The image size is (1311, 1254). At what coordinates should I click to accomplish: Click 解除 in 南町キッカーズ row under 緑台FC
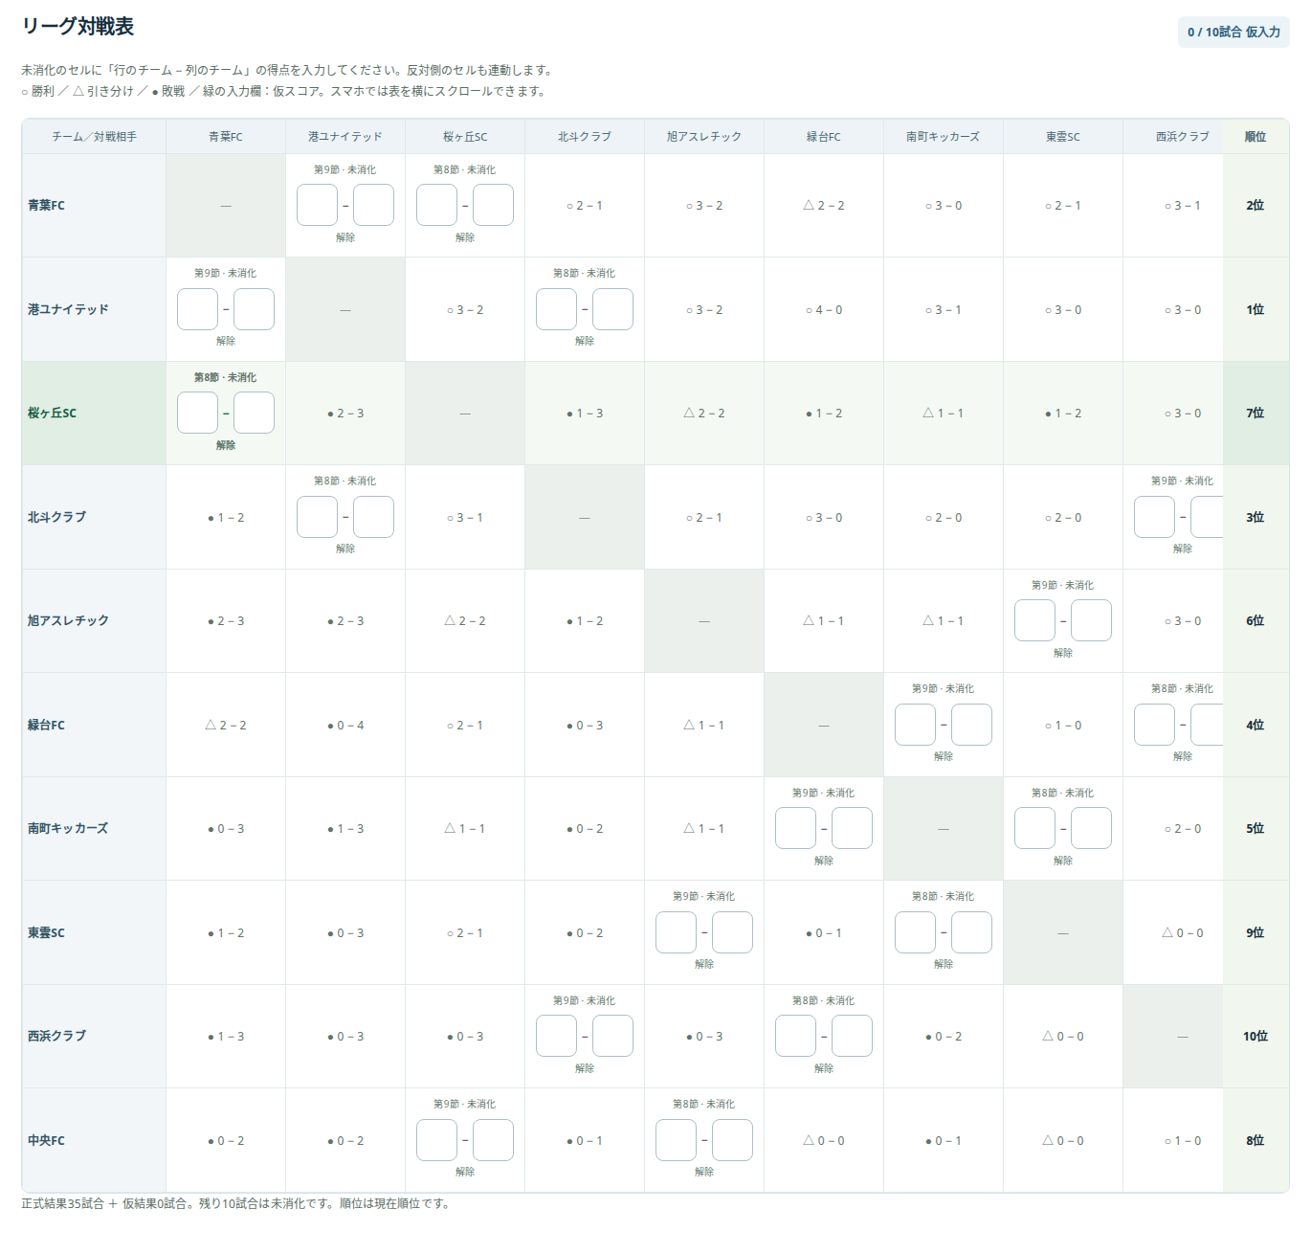(x=824, y=861)
